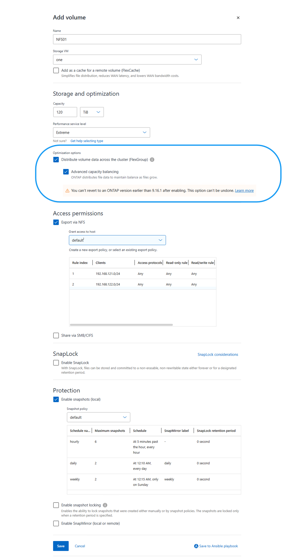Open the SnapLock considerations link
The height and width of the screenshot is (560, 294).
pyautogui.click(x=218, y=354)
